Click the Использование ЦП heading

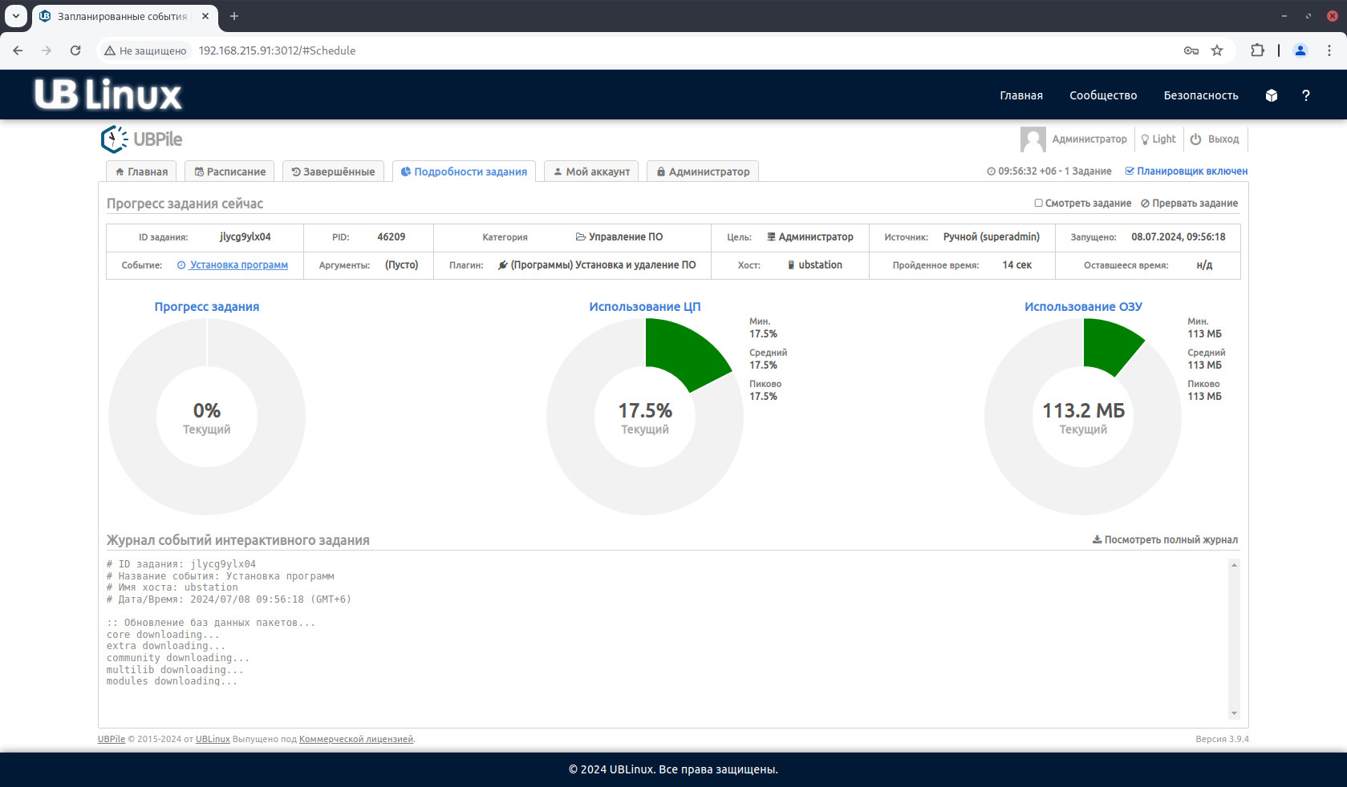click(645, 307)
